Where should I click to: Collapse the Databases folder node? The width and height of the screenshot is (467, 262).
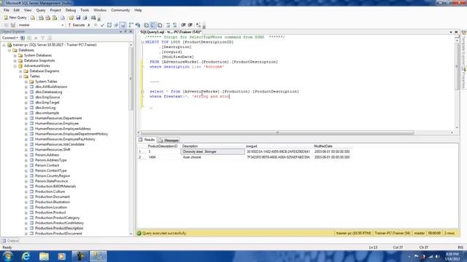[9, 50]
